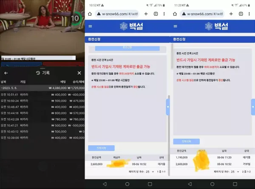255x189 pixels.
Task: Select the 10:51:41 바카라 bet record row
Action: pos(42,95)
